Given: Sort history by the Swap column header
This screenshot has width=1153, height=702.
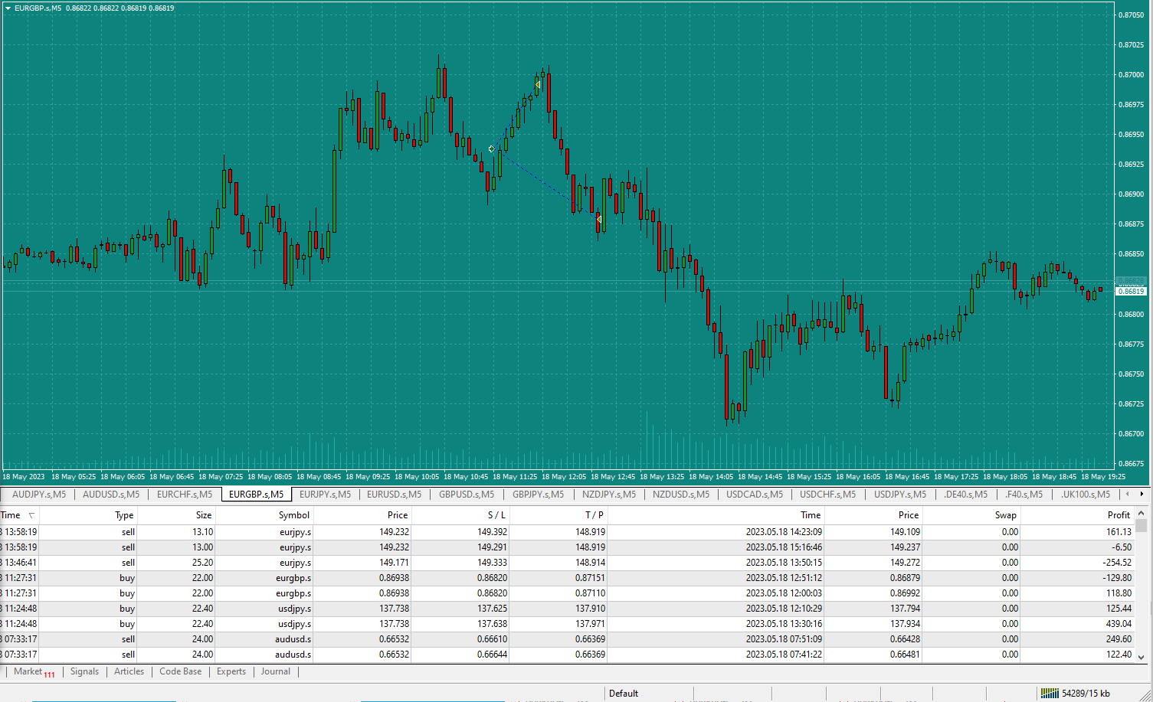Looking at the screenshot, I should [x=971, y=515].
